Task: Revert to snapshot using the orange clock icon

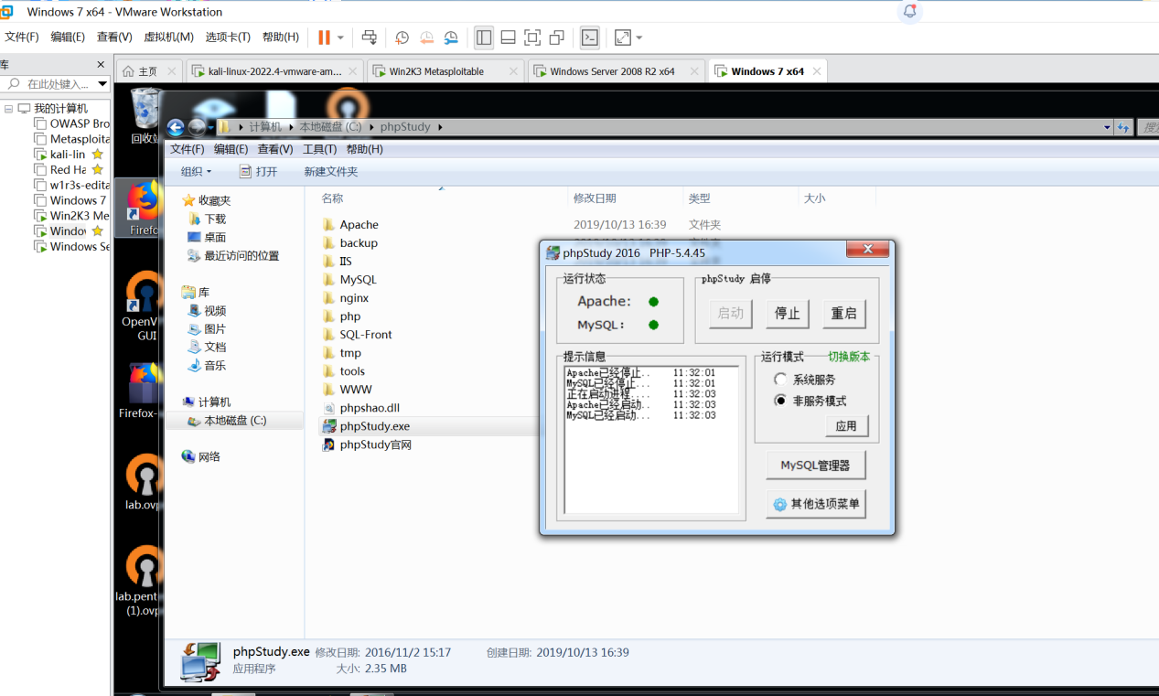Action: (426, 37)
